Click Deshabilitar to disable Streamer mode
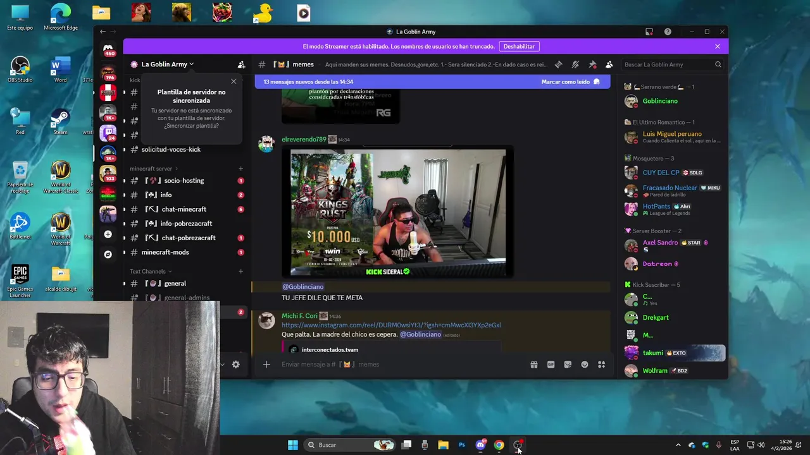 pyautogui.click(x=520, y=46)
